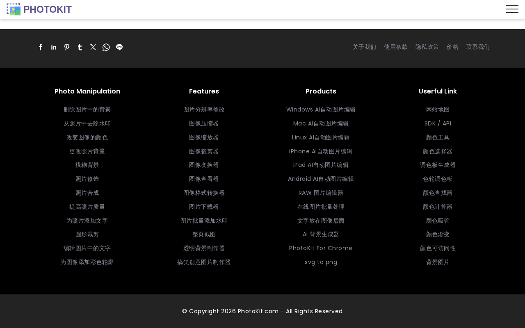This screenshot has height=328, width=525.
Task: Share via the LINE icon
Action: pyautogui.click(x=119, y=47)
